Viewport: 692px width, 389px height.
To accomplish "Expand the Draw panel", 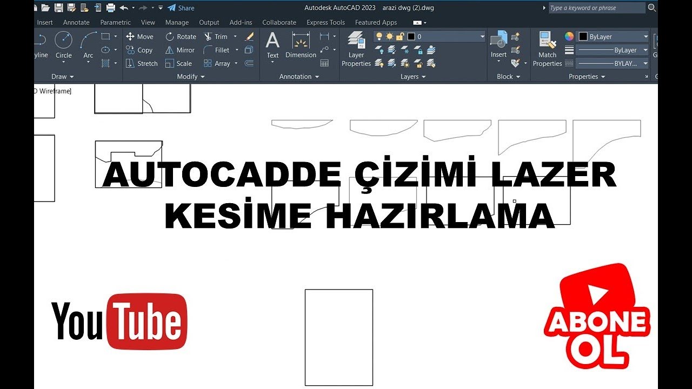I will (63, 77).
